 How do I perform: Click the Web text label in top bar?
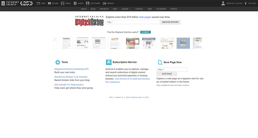coord(43,3)
